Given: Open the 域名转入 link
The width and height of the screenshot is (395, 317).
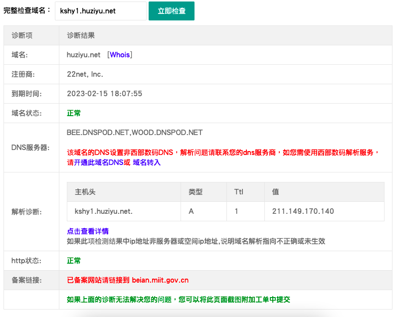Looking at the screenshot, I should click(x=147, y=162).
